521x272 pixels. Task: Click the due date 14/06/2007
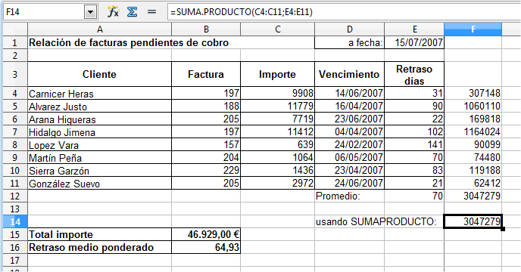click(x=350, y=93)
